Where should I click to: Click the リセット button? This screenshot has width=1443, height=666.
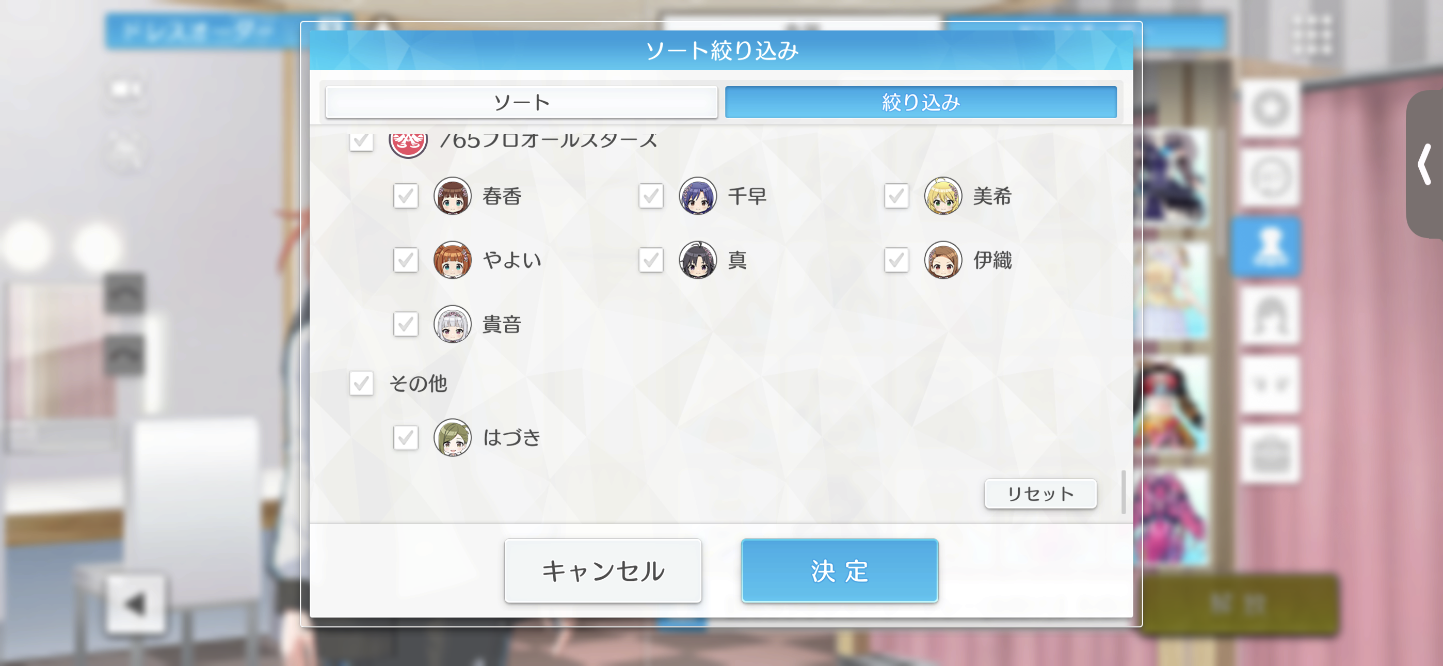(x=1040, y=494)
